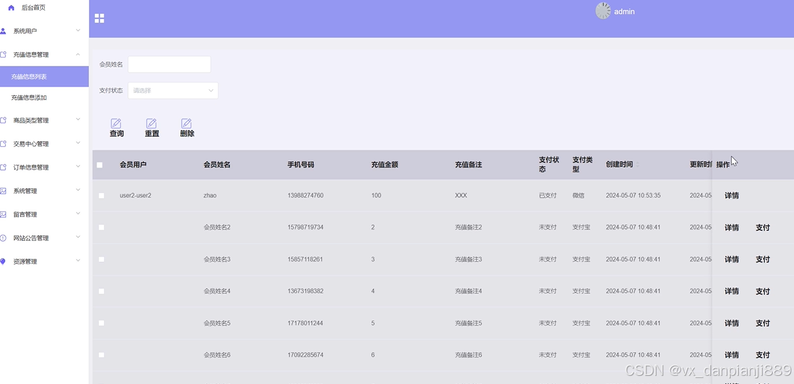Click the 充值备注2 cell

[468, 227]
